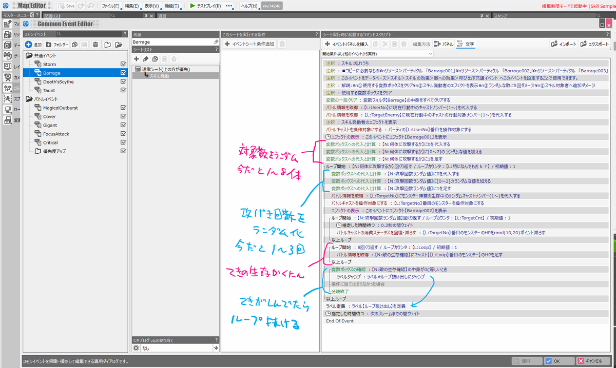Screen dimensions: 616x368
Task: Open help for C#プログラムの割り当て
Action: 216,339
